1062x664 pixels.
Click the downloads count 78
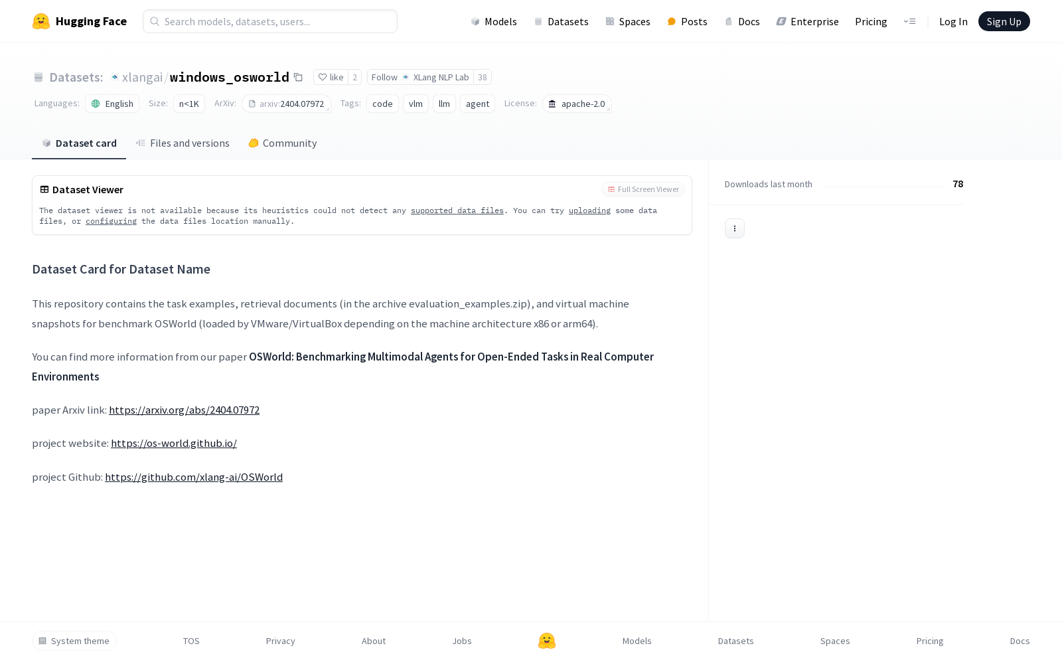958,184
